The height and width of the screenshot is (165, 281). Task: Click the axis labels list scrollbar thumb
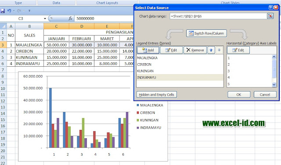coord(274,69)
